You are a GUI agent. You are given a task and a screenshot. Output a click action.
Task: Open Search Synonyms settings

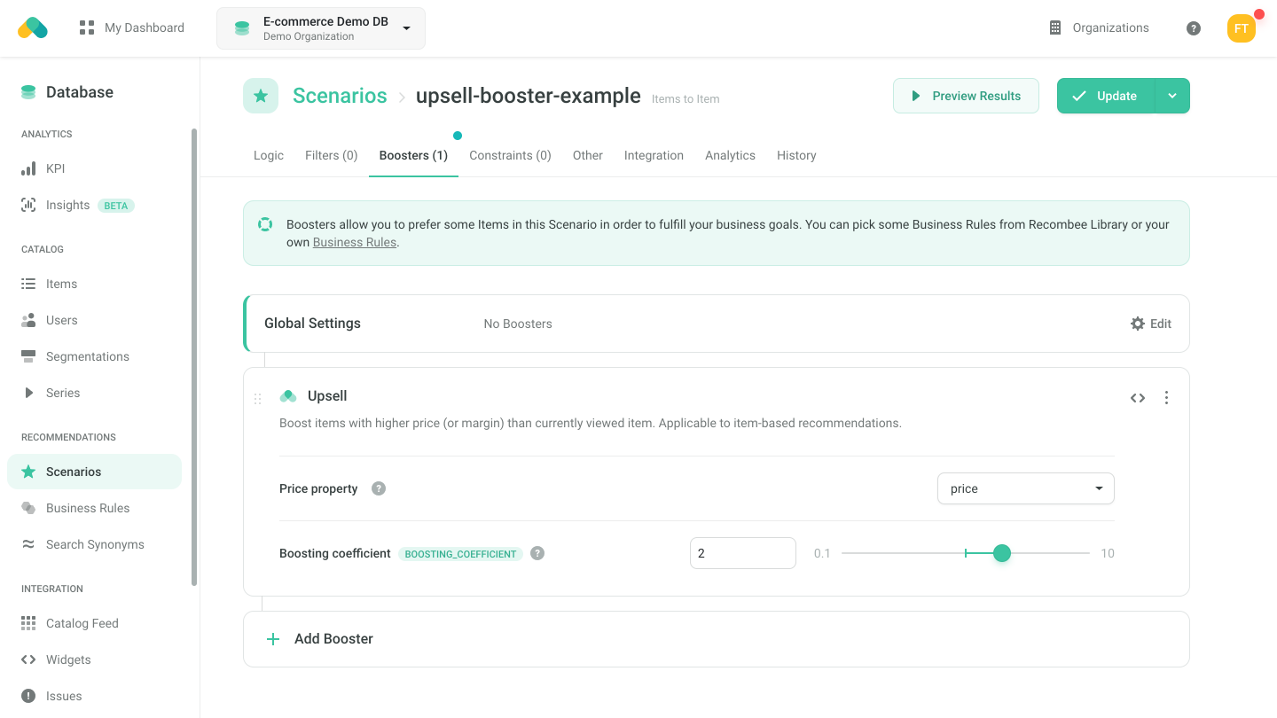coord(95,544)
